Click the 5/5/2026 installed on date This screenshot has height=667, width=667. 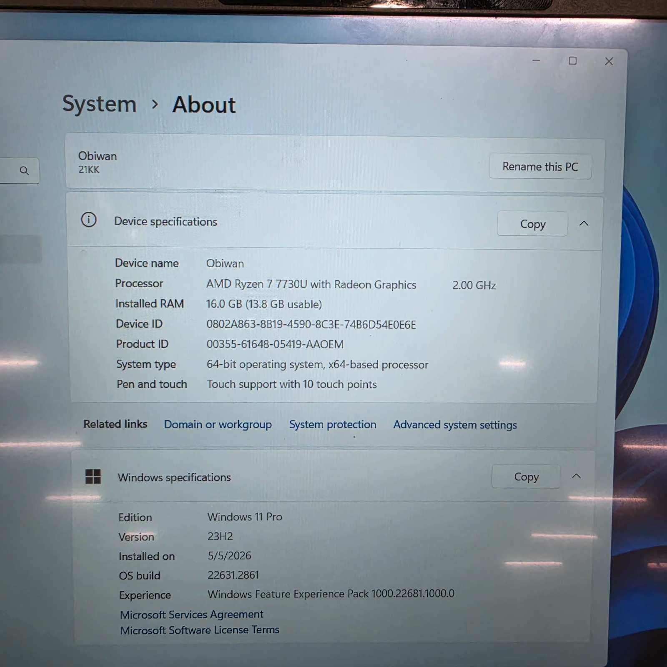229,556
